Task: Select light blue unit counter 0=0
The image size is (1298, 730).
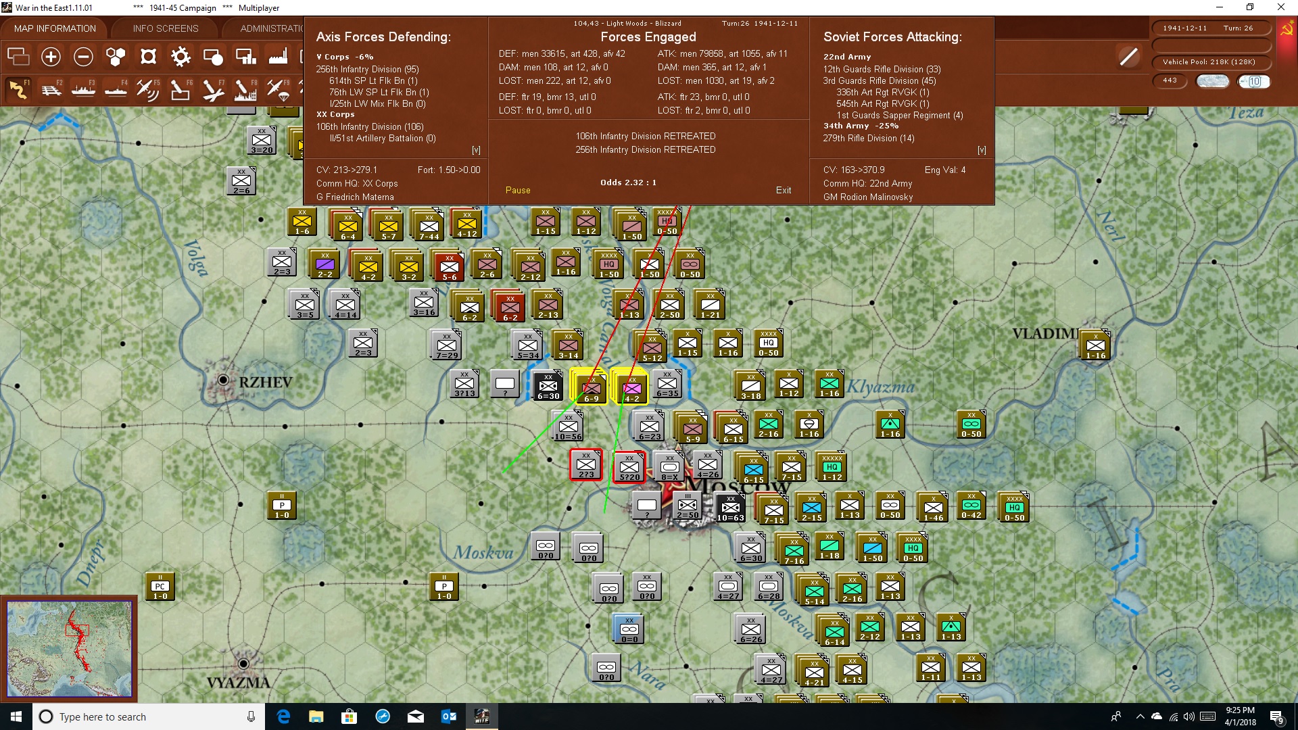Action: (629, 629)
